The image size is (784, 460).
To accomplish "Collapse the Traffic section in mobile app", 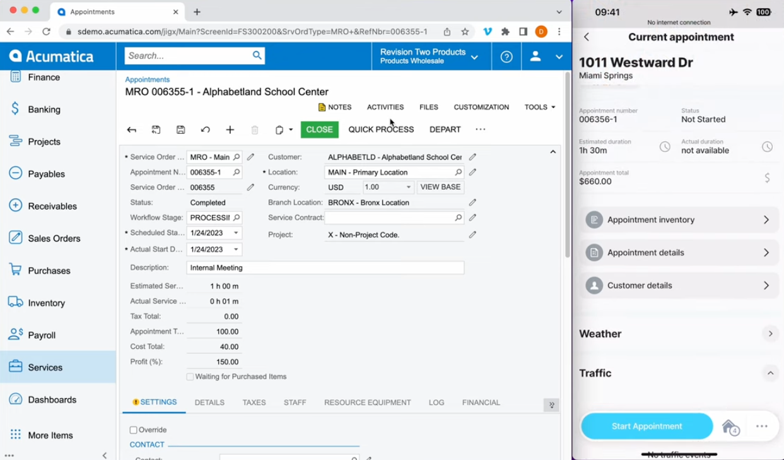I will point(770,374).
